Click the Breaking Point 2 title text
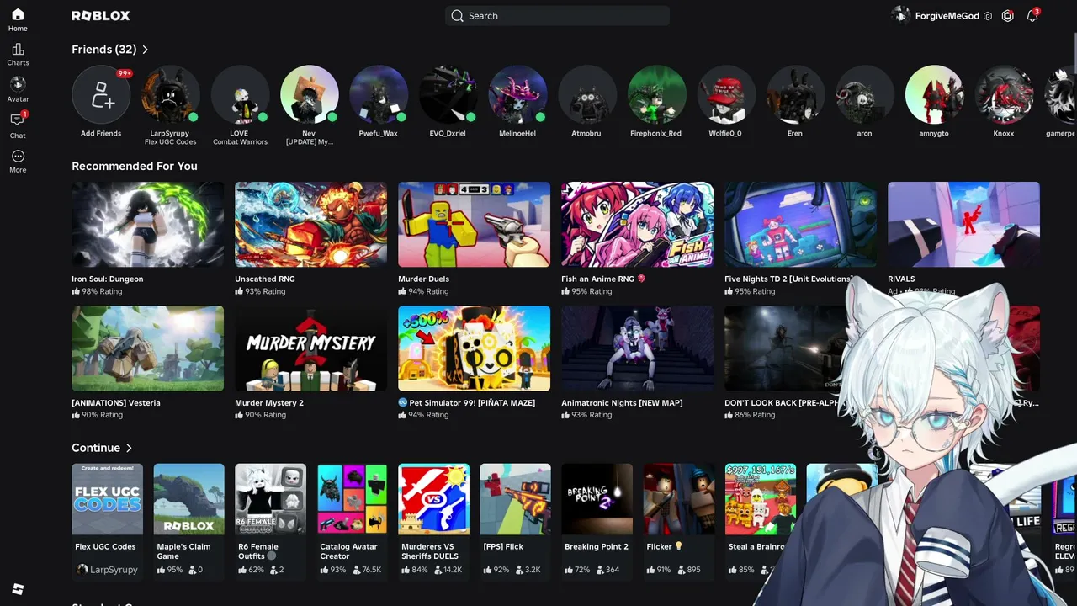The image size is (1077, 606). click(597, 546)
